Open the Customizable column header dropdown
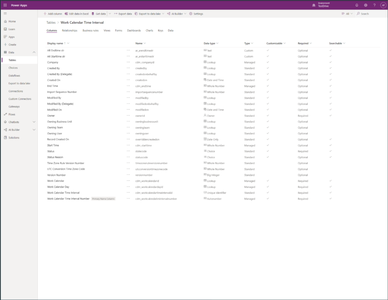The image size is (388, 300). coord(284,43)
